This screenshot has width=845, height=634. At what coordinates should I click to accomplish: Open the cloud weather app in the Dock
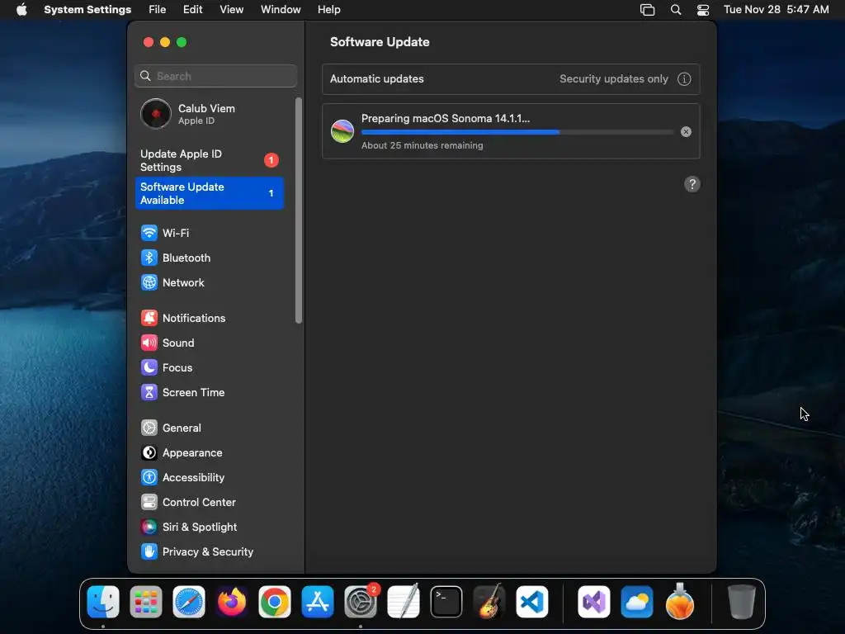pyautogui.click(x=637, y=602)
